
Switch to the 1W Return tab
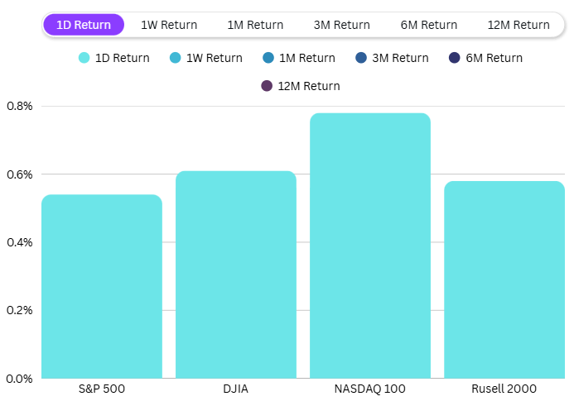pyautogui.click(x=169, y=25)
